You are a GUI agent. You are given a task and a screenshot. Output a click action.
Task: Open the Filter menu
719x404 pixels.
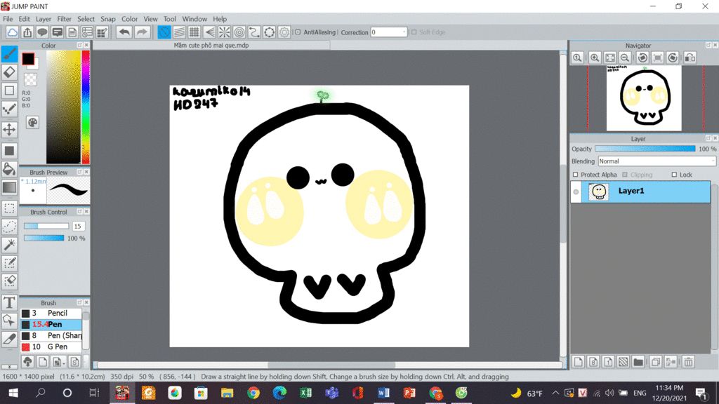64,19
